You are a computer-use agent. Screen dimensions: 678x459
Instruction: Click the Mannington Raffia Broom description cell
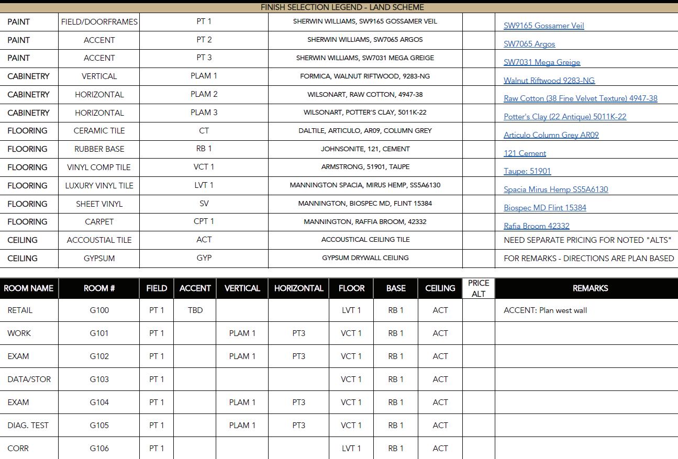365,222
